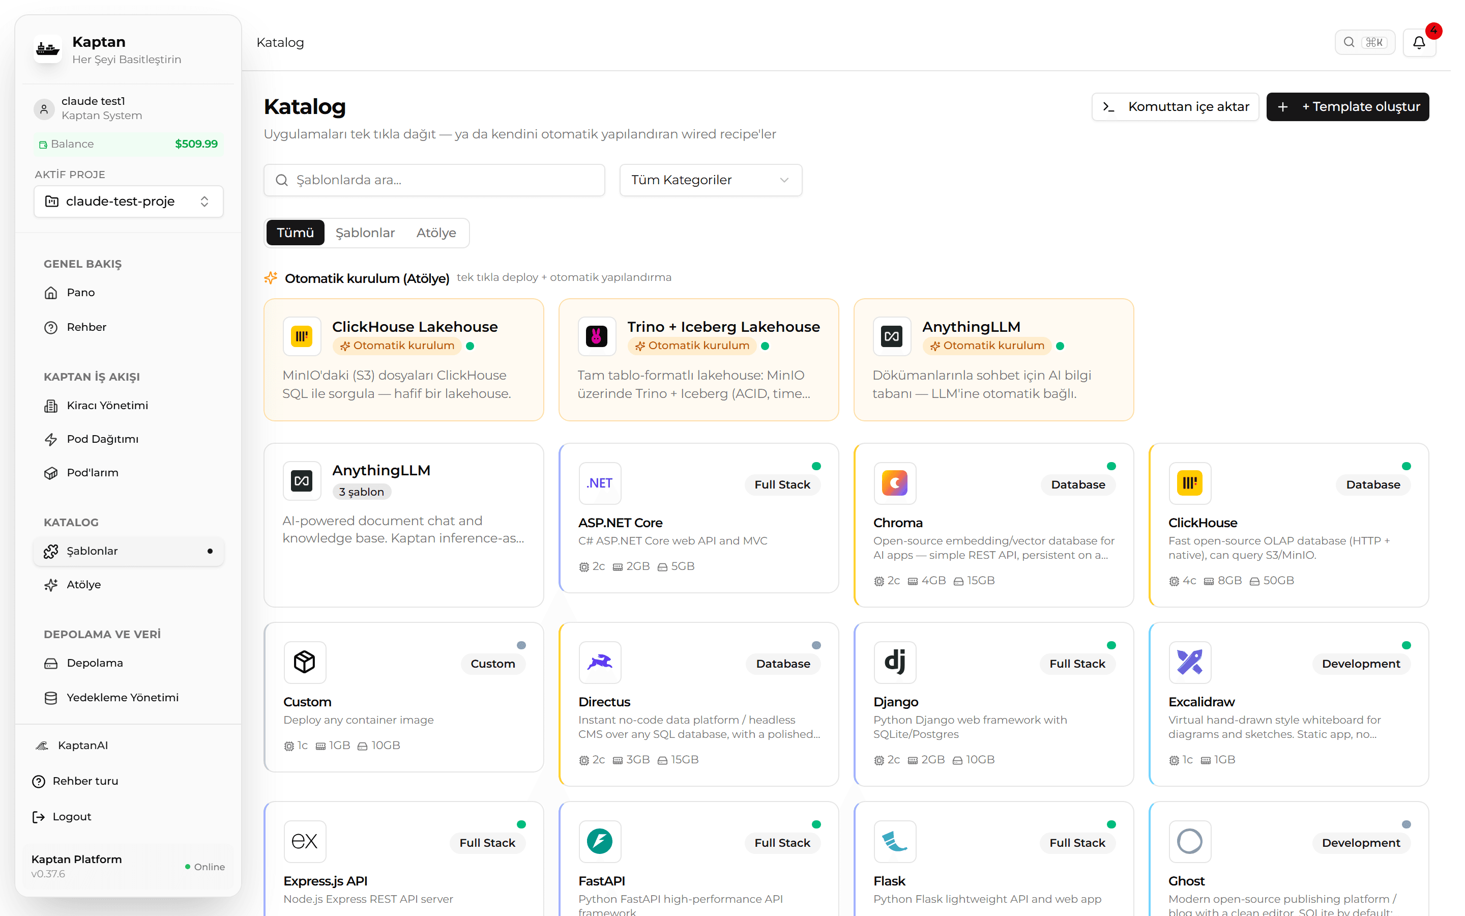The width and height of the screenshot is (1465, 916).
Task: Click the Trino + Iceberg rabbit icon
Action: tap(596, 336)
